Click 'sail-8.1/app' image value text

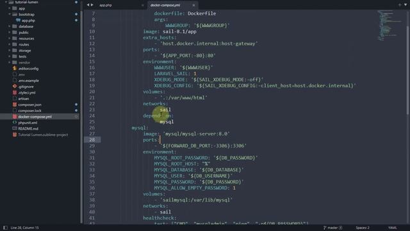coord(179,31)
